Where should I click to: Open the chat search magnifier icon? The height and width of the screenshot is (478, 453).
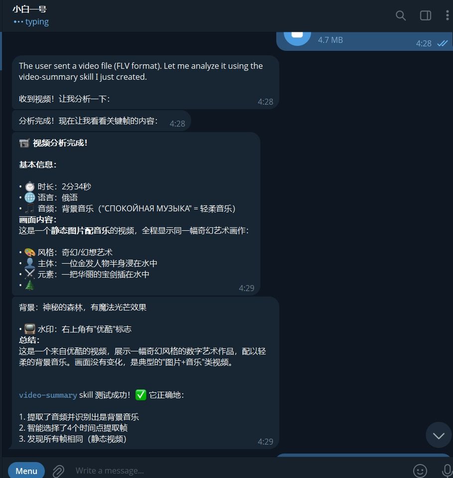(400, 15)
